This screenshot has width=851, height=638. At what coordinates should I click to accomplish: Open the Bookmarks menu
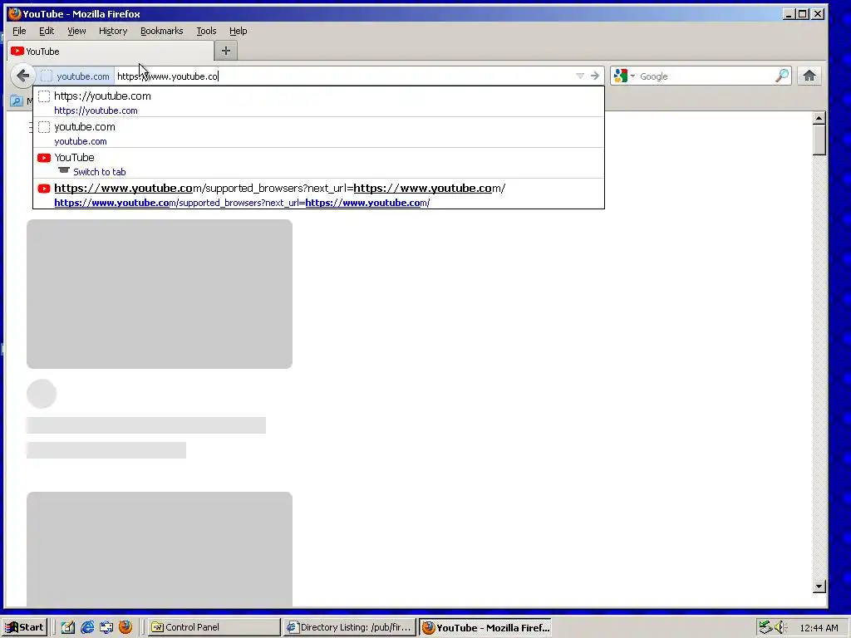point(162,31)
